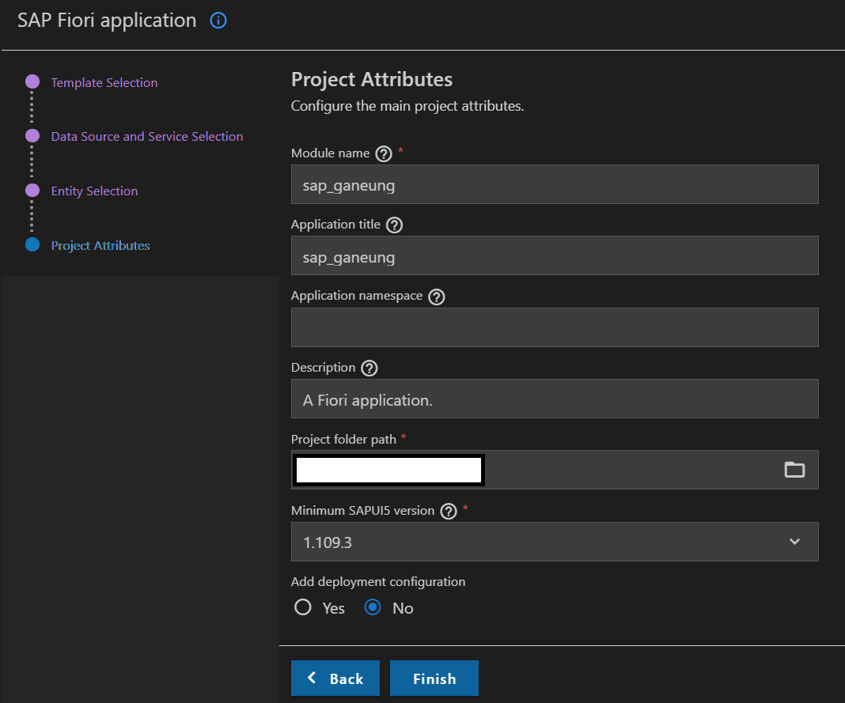Click the Module name help icon
The image size is (845, 703).
(x=385, y=153)
